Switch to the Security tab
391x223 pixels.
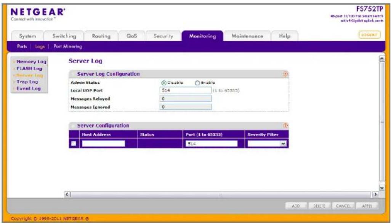[163, 36]
